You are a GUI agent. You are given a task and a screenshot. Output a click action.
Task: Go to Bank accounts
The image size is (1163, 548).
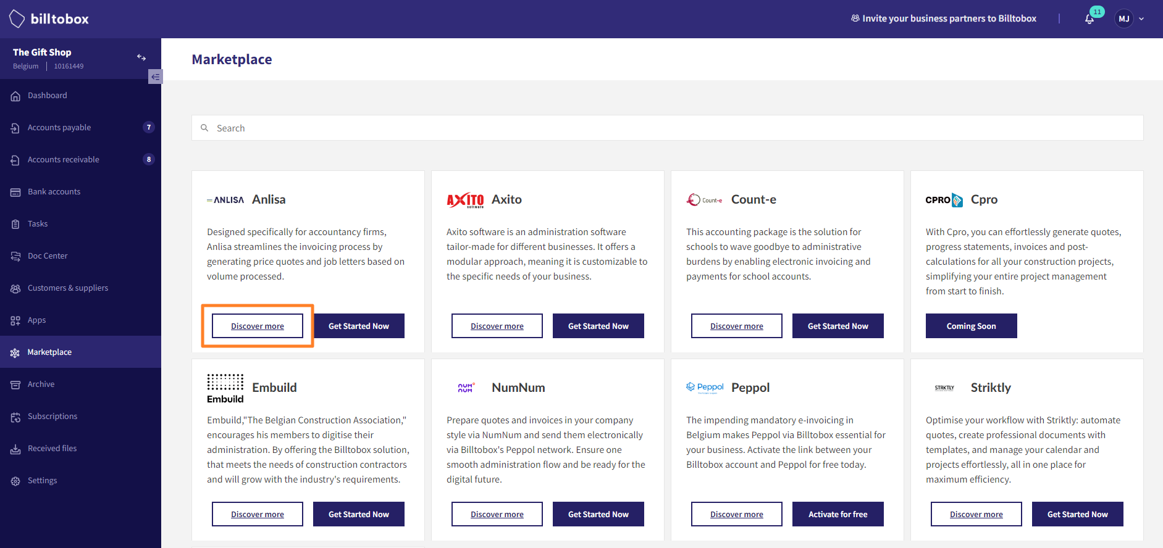point(54,191)
